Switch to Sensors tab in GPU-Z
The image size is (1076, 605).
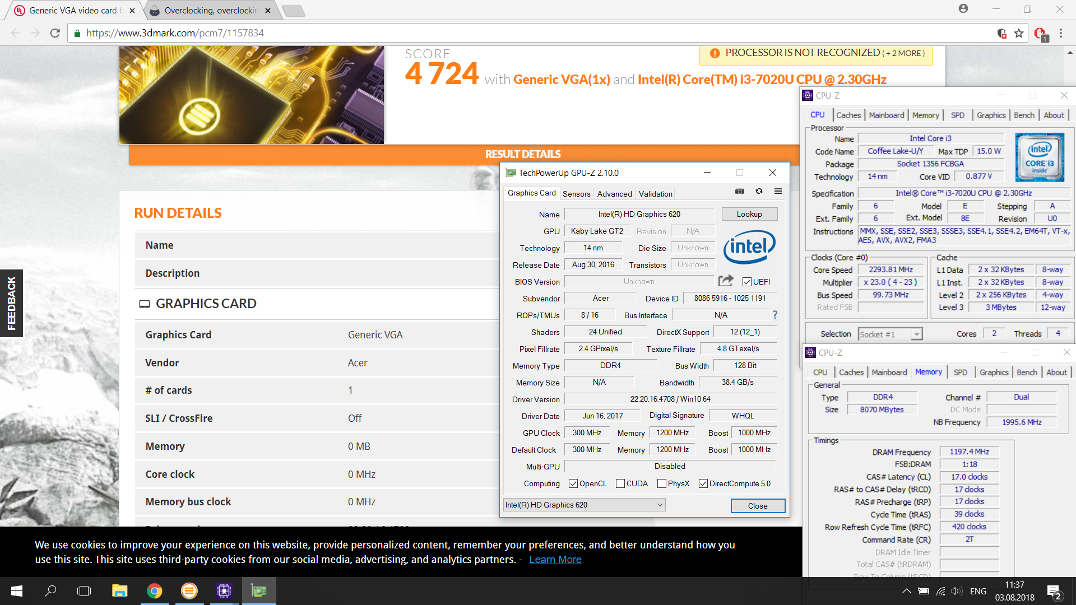pyautogui.click(x=576, y=194)
